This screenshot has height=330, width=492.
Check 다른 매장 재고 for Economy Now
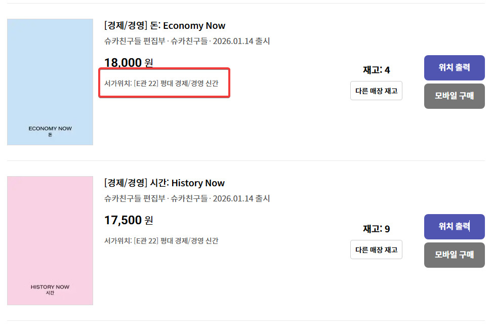(376, 91)
